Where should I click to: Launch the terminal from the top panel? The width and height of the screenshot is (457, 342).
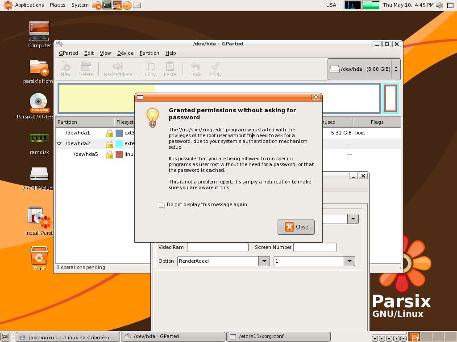click(107, 5)
